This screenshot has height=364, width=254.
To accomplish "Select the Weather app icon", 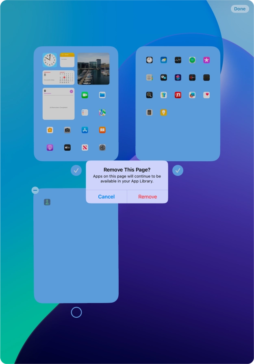I will tap(164, 60).
